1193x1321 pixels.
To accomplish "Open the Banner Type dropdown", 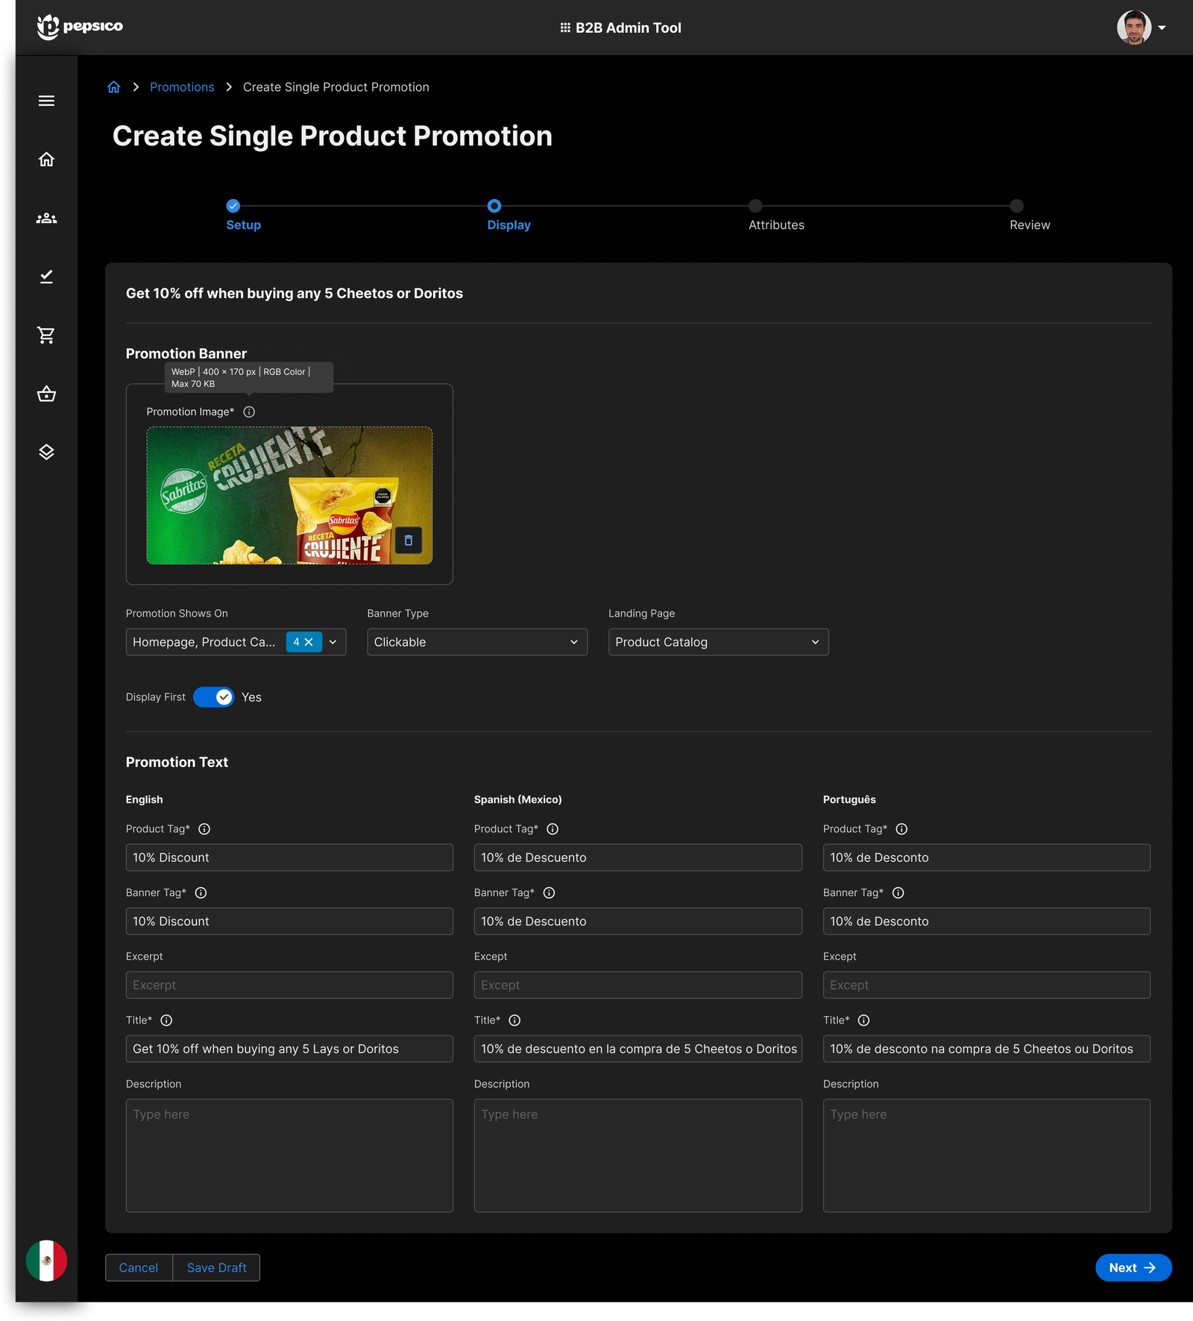I will click(477, 642).
